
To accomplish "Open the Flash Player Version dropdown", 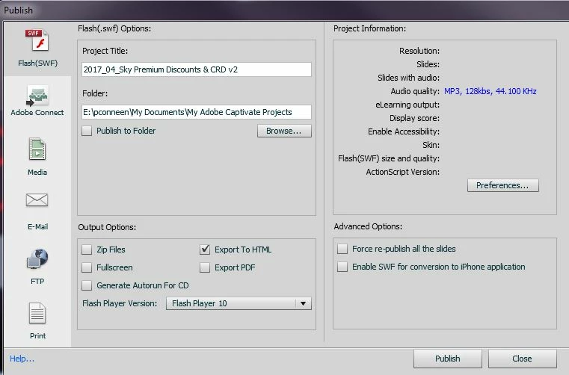I will pos(239,303).
